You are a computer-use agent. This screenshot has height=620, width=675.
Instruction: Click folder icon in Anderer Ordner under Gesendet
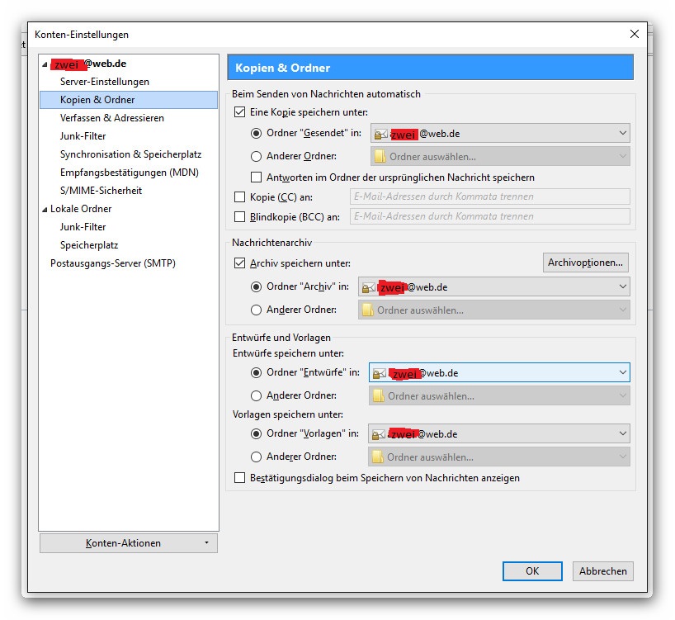click(380, 156)
